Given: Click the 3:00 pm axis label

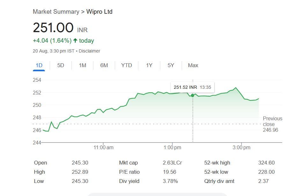Looking at the screenshot, I should click(242, 148).
